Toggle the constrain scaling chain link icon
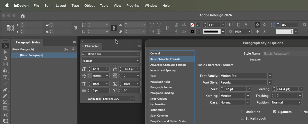The height and width of the screenshot is (124, 308). tap(114, 28)
